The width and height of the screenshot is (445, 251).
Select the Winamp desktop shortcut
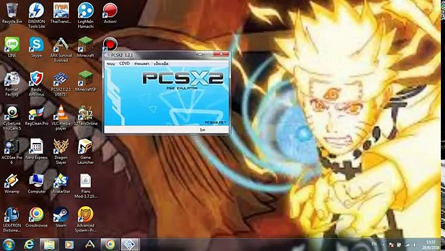point(12,183)
